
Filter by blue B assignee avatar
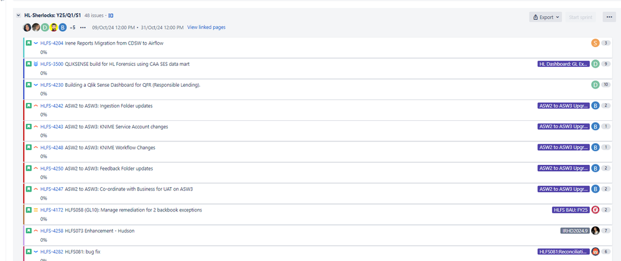[63, 27]
